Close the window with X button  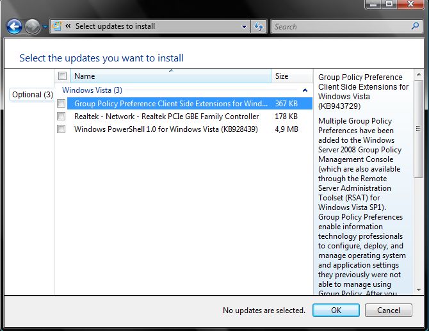pos(410,4)
